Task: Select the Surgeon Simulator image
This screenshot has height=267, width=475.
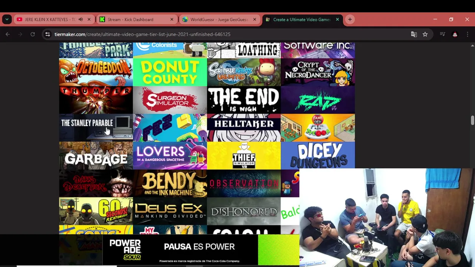Action: (170, 100)
